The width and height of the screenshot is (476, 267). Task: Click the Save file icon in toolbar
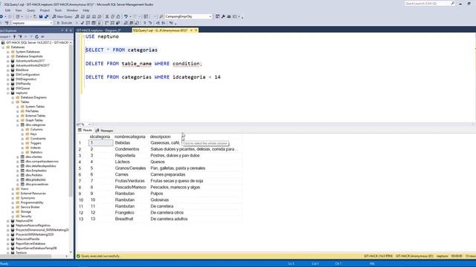point(41,16)
